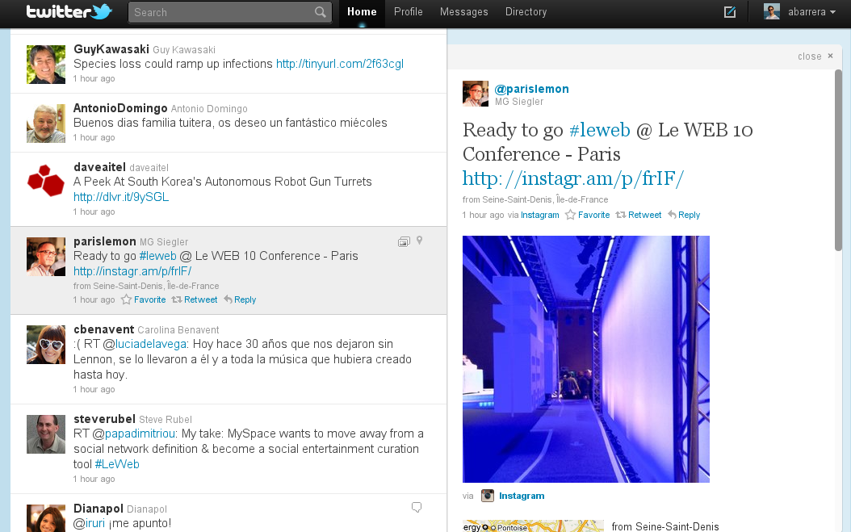
Task: Click @parislemon name in details pane
Action: click(x=532, y=89)
